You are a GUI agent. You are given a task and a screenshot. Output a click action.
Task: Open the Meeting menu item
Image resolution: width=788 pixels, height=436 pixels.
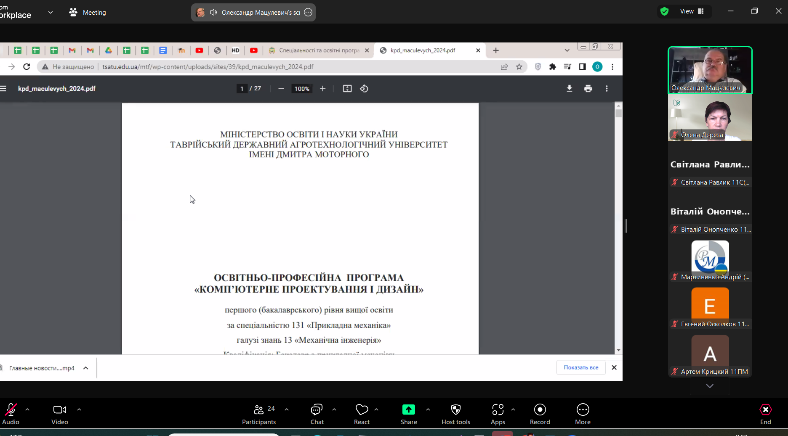coord(88,13)
